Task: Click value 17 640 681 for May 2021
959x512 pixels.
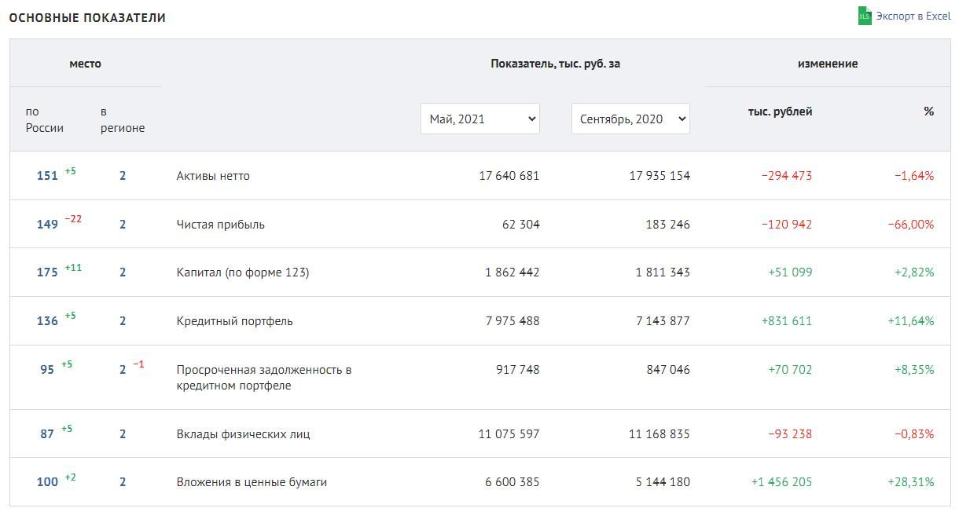Action: tap(509, 176)
